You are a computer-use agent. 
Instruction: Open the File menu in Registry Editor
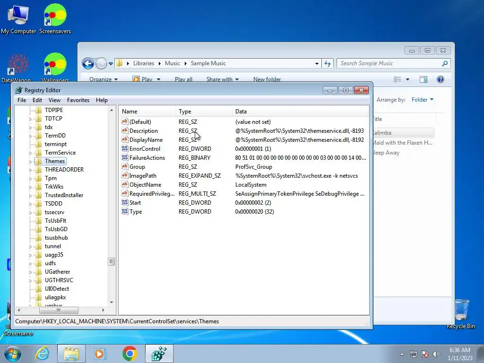(x=22, y=100)
